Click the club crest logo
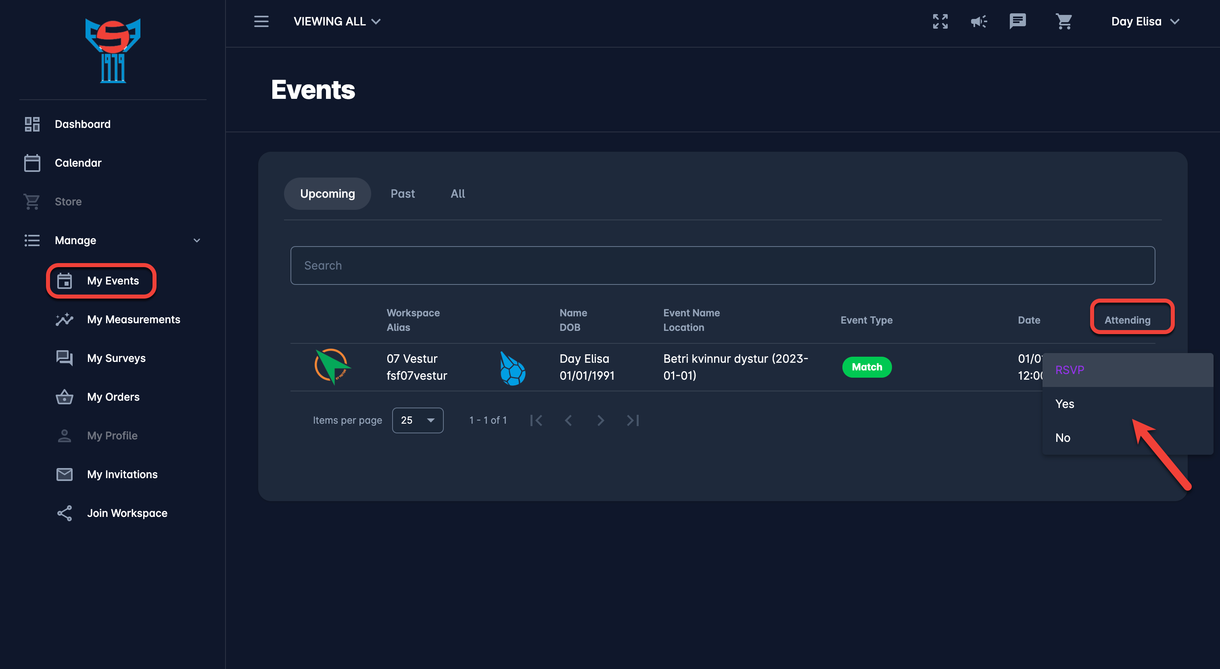Viewport: 1220px width, 669px height. coord(113,51)
